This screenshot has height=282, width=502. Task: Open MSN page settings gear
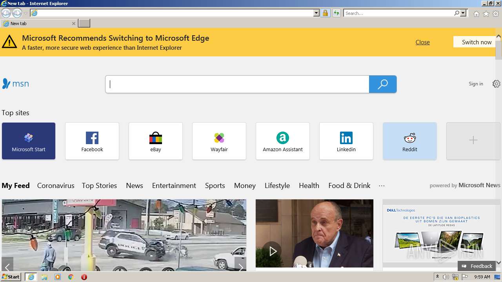[x=497, y=84]
